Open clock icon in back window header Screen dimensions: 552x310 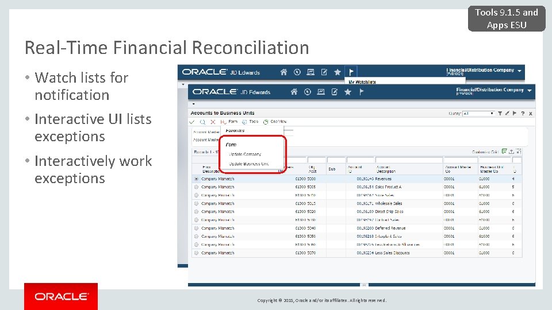297,72
